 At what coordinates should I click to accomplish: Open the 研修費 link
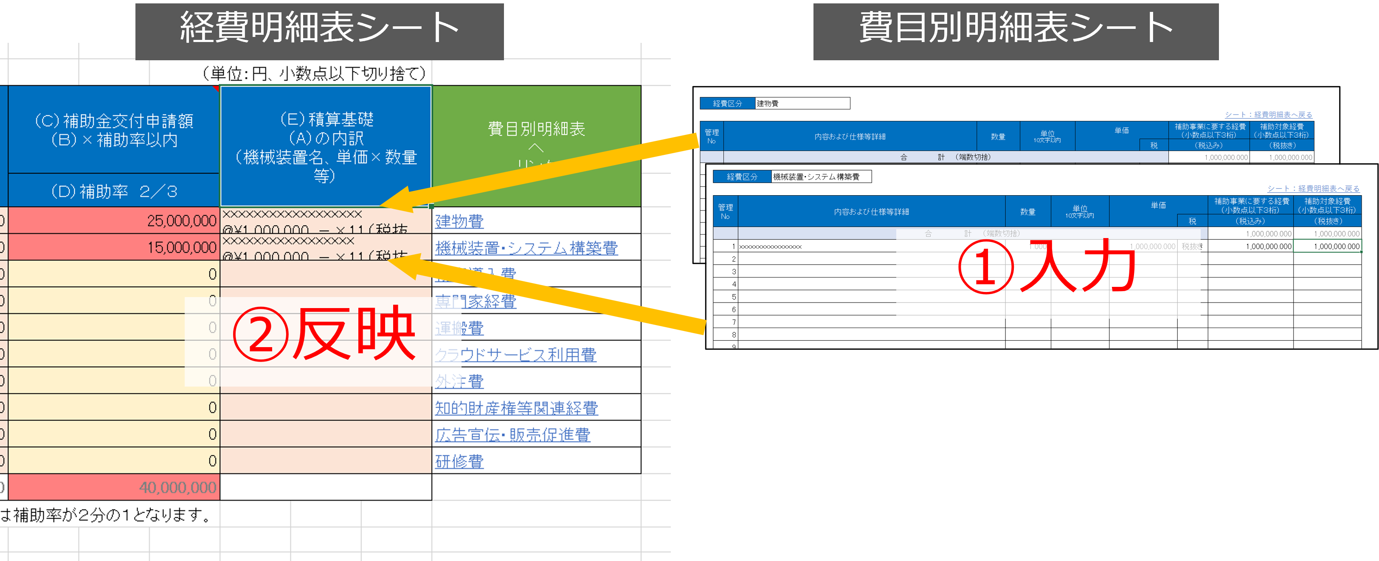(x=459, y=461)
